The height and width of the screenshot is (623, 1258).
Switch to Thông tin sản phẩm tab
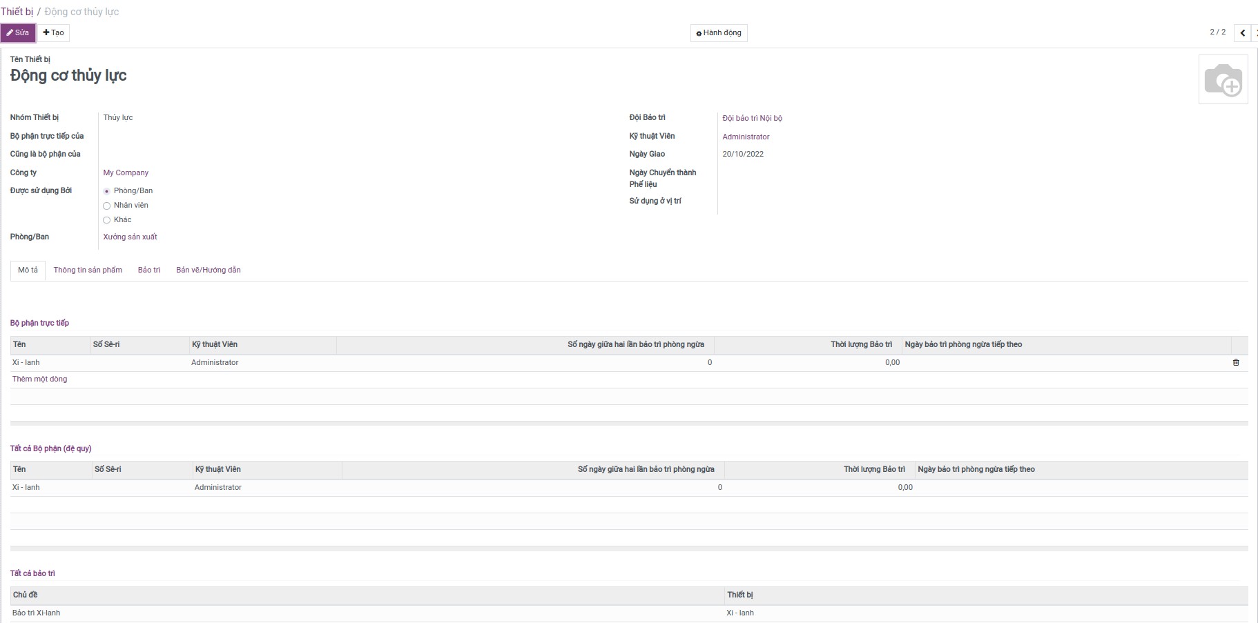click(x=88, y=270)
